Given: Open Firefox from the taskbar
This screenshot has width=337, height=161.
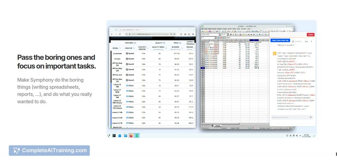Looking at the screenshot, I should (x=131, y=136).
